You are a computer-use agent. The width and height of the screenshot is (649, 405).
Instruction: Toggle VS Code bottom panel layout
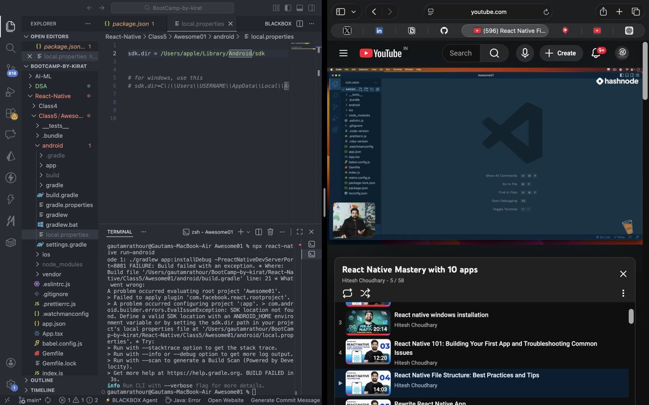pos(300,8)
